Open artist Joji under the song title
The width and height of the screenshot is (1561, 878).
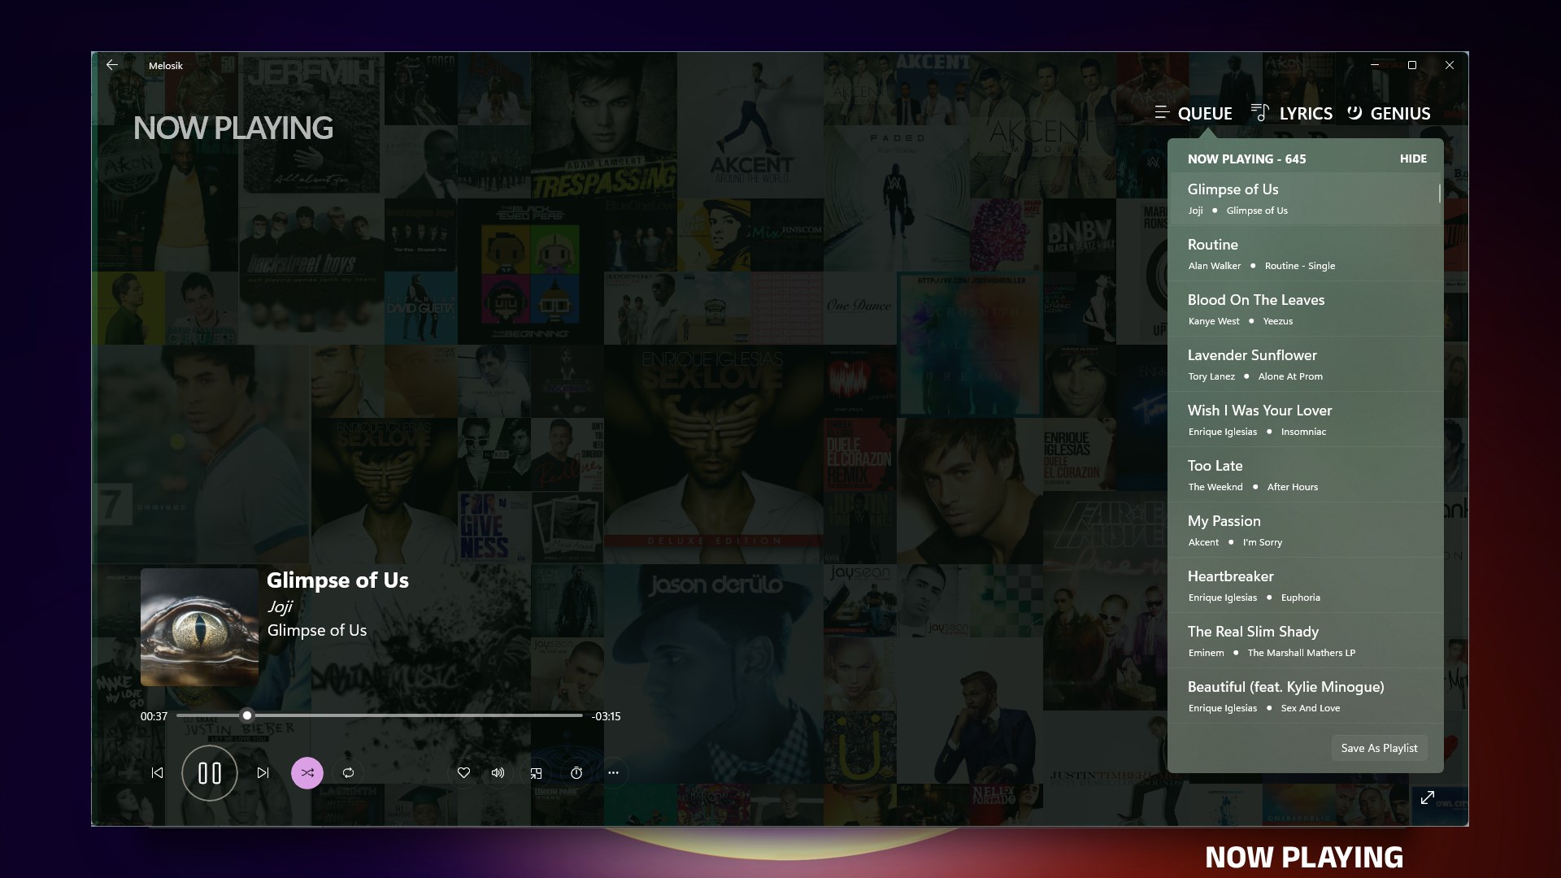[x=280, y=606]
